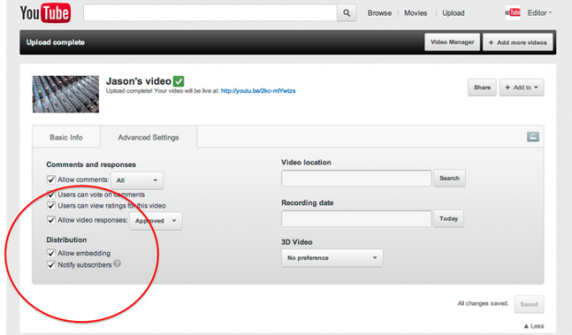Screen dimensions: 572x335
Task: Click the Video location input field
Action: pos(356,178)
